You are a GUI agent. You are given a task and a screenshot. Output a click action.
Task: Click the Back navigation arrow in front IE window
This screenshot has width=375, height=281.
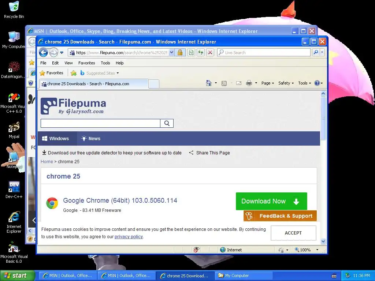pos(43,52)
